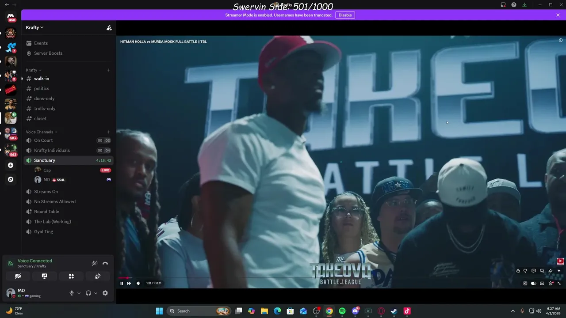Screen dimensions: 566x318
Task: Join the No Streams Allowed channel
Action: point(69,201)
